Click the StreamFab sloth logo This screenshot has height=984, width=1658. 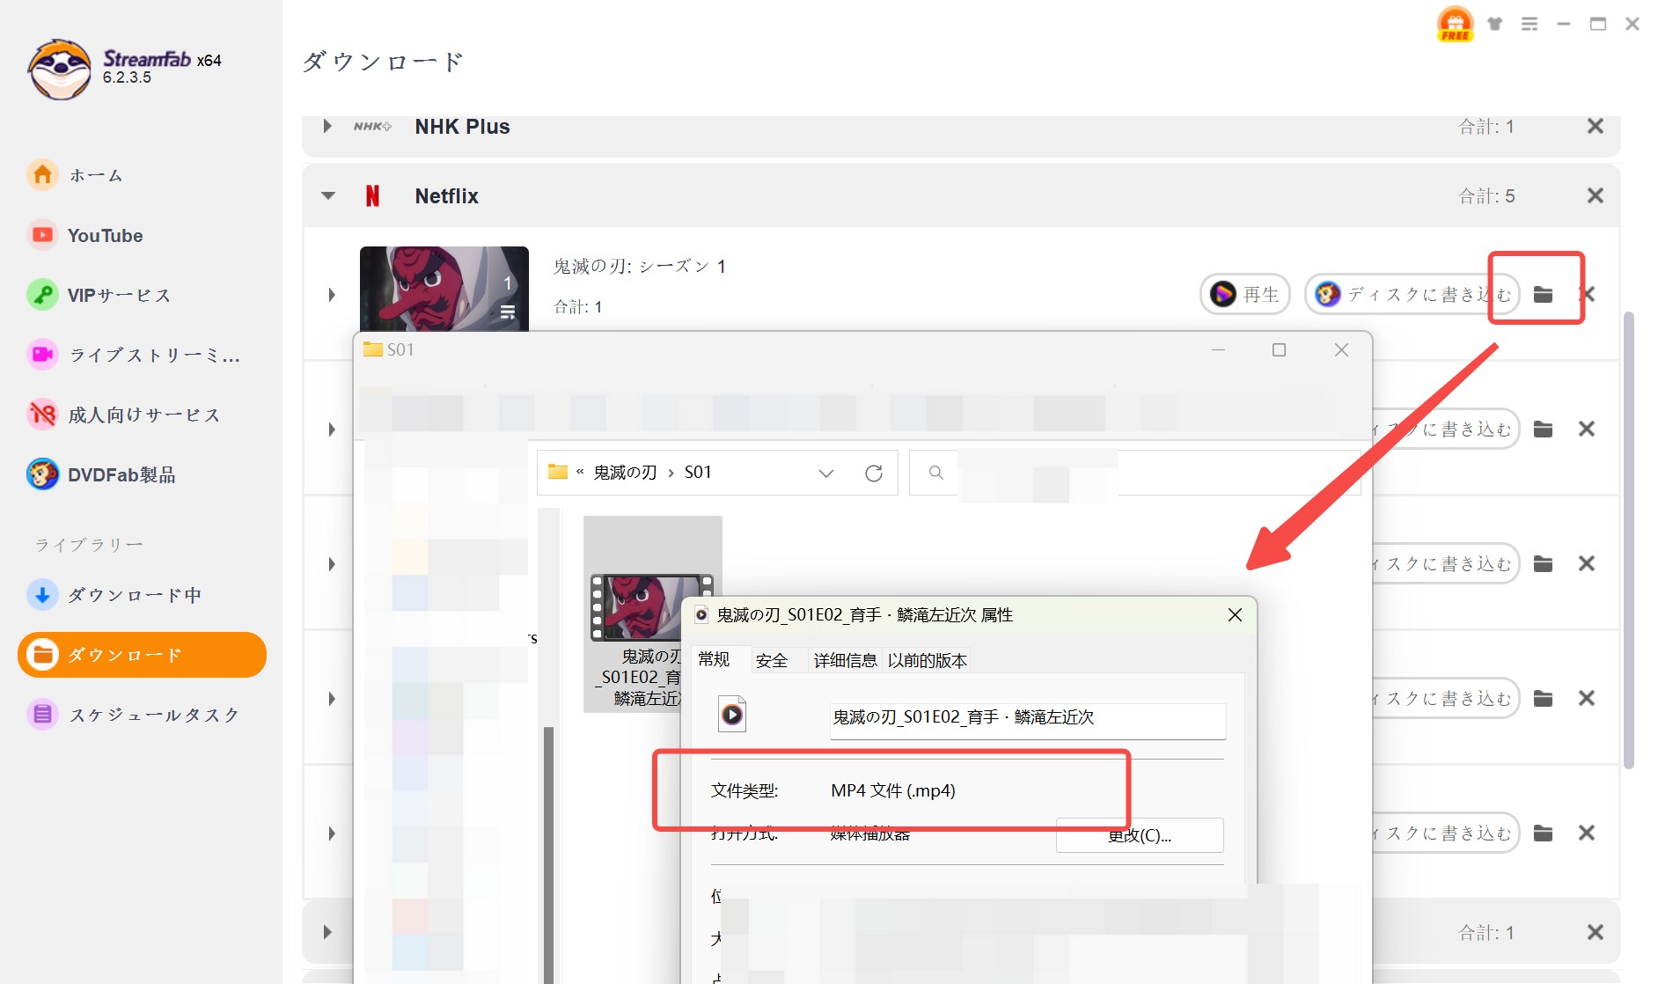click(x=59, y=69)
